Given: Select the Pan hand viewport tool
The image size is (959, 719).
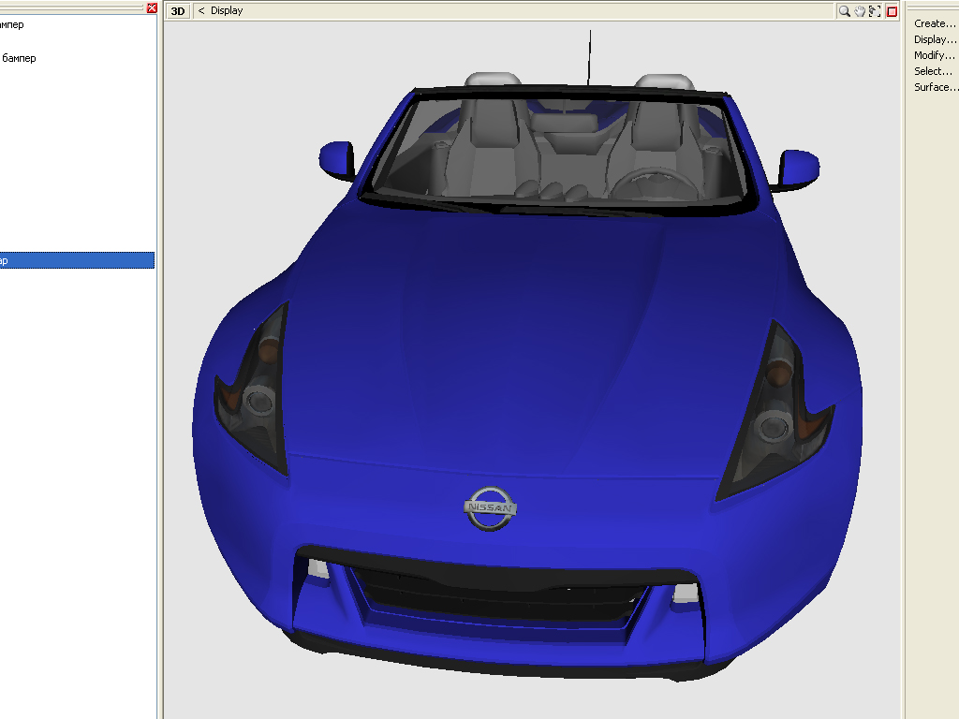Looking at the screenshot, I should tap(860, 11).
